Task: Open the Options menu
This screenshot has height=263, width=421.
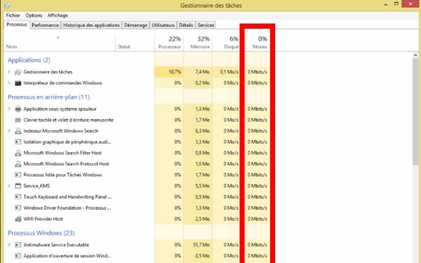Action: coord(34,15)
